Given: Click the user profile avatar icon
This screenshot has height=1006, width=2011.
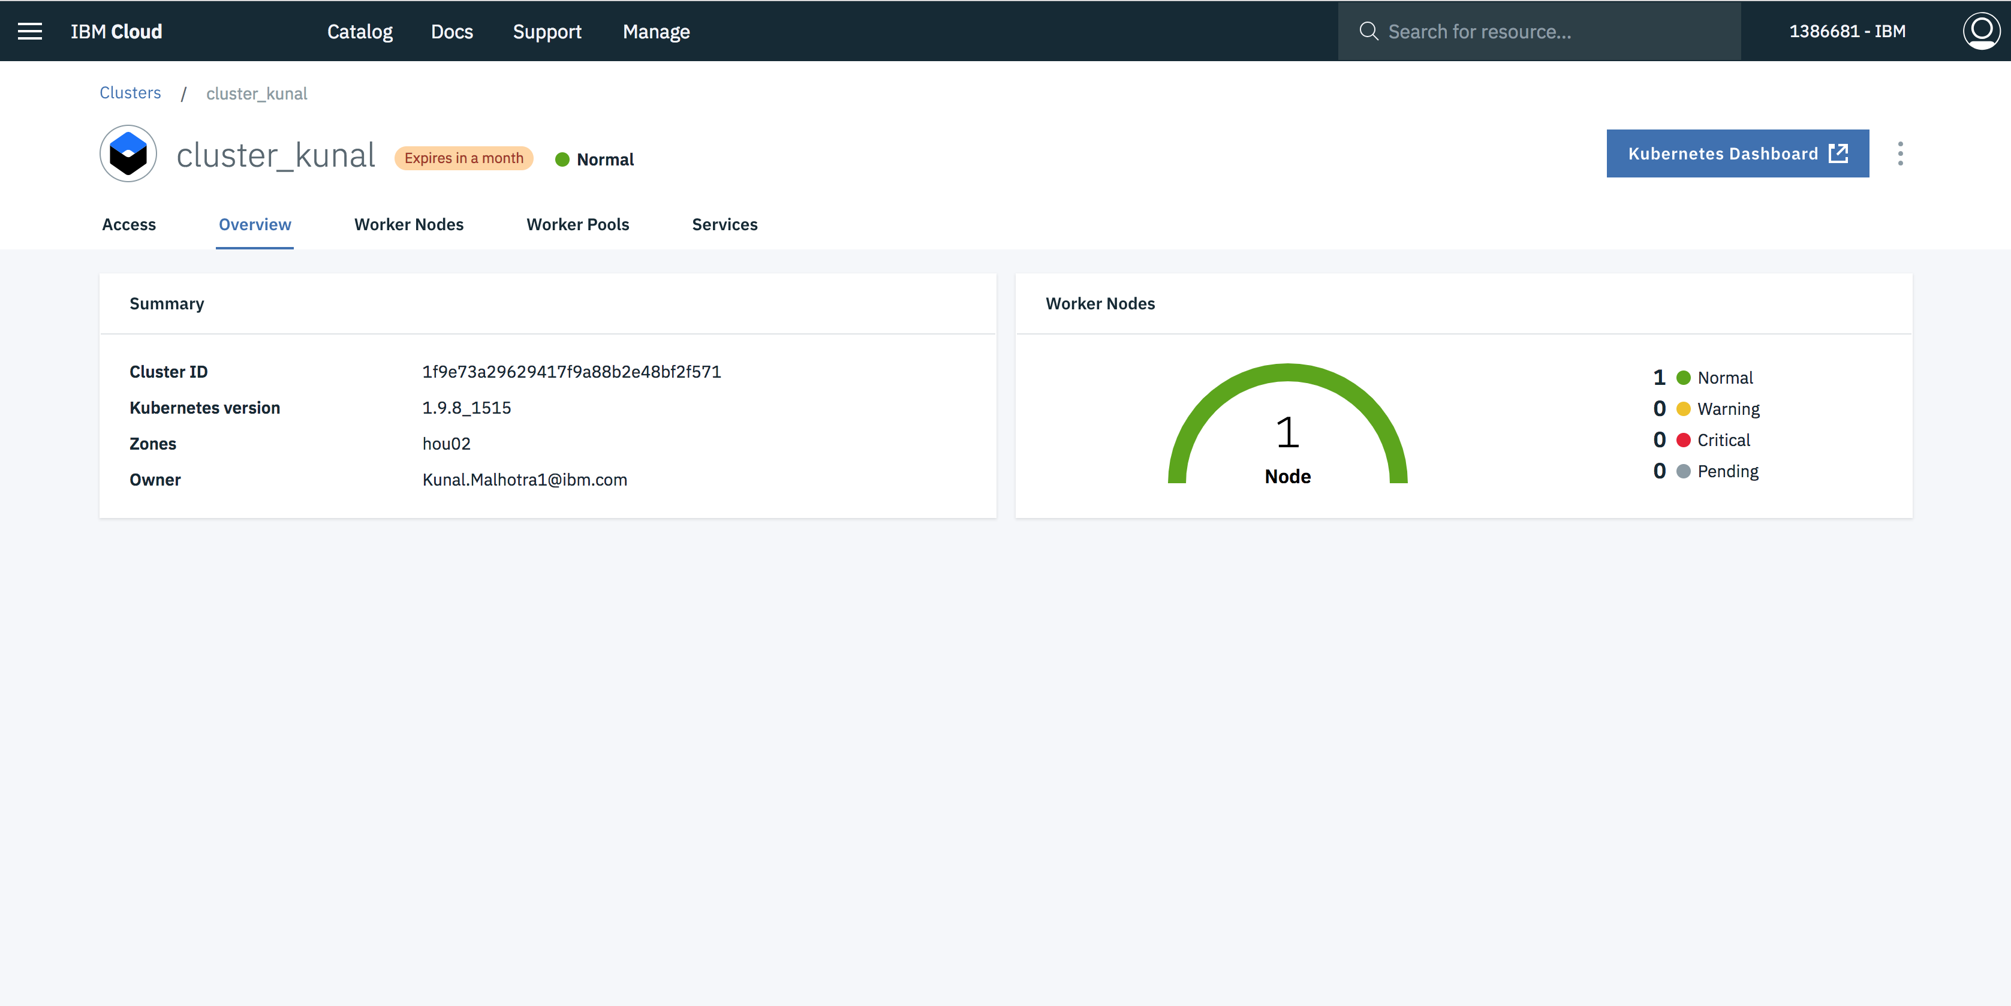Looking at the screenshot, I should click(1980, 31).
